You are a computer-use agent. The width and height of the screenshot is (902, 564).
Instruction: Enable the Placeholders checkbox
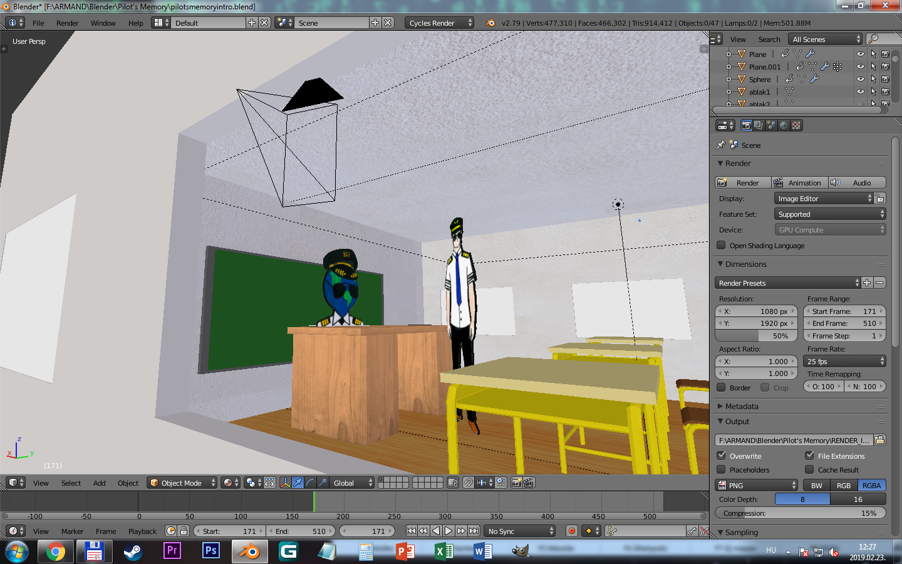[721, 469]
